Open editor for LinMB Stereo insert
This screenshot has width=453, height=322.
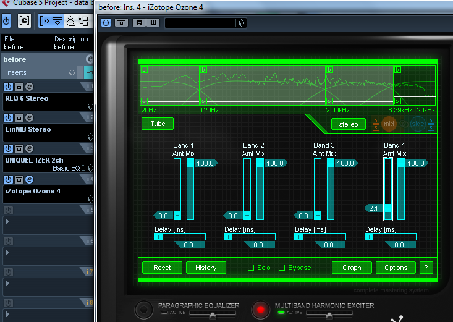(29, 117)
